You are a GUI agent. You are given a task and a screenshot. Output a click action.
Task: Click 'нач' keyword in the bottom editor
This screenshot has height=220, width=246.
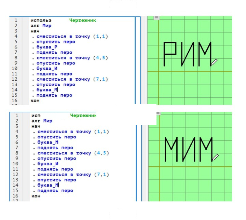(x=36, y=126)
